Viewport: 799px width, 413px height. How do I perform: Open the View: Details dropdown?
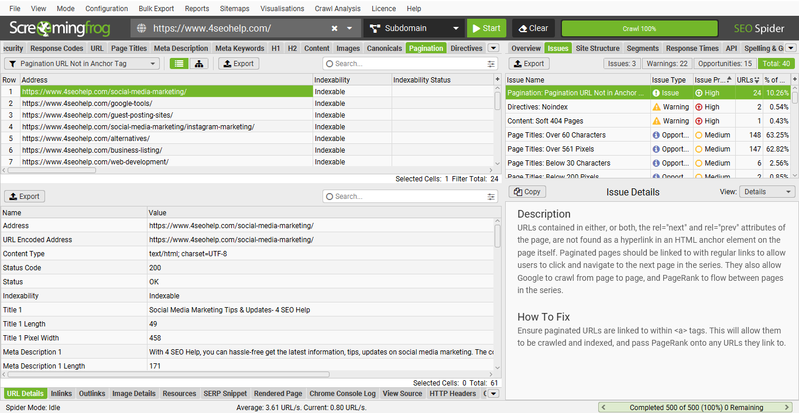click(x=767, y=191)
